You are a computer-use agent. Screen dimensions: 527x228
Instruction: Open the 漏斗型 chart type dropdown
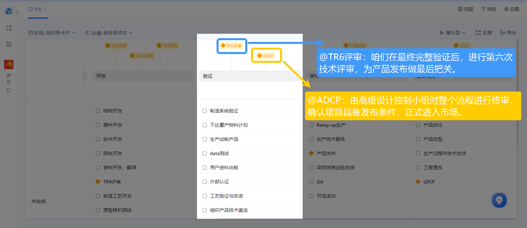click(453, 33)
